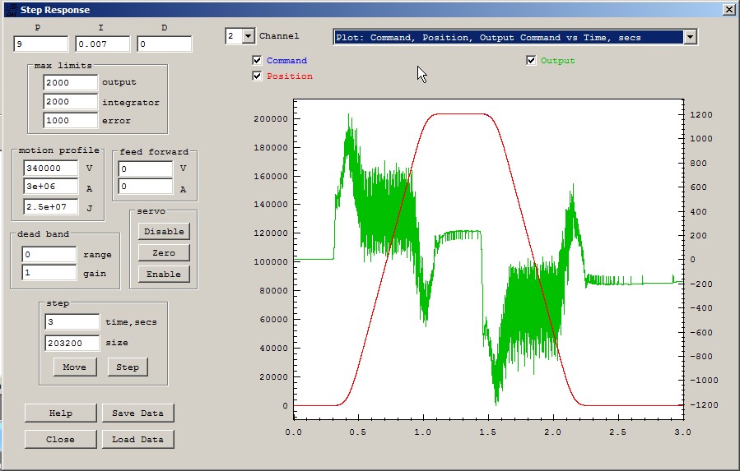Click the Step Response title bar icon
Viewport: 740px width, 471px height.
pyautogui.click(x=10, y=9)
